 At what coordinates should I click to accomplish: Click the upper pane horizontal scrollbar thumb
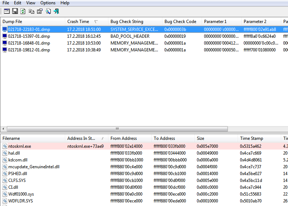[x=117, y=129]
